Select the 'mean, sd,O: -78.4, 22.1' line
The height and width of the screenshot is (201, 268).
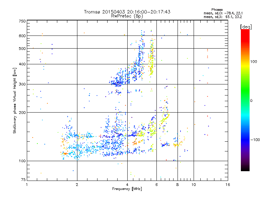(223, 13)
